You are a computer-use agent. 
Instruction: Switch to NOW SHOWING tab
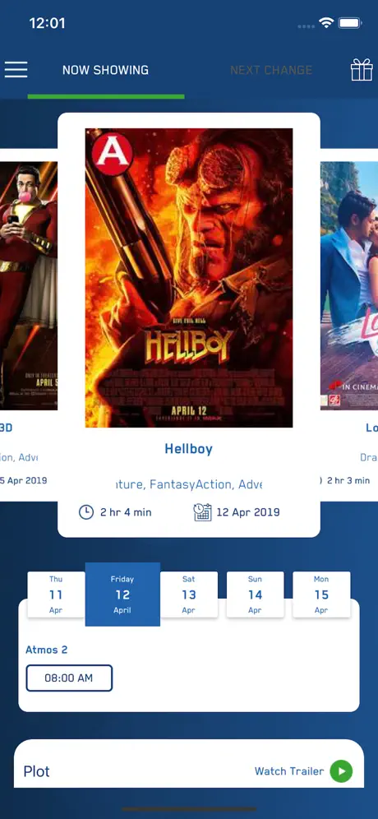[x=105, y=70]
